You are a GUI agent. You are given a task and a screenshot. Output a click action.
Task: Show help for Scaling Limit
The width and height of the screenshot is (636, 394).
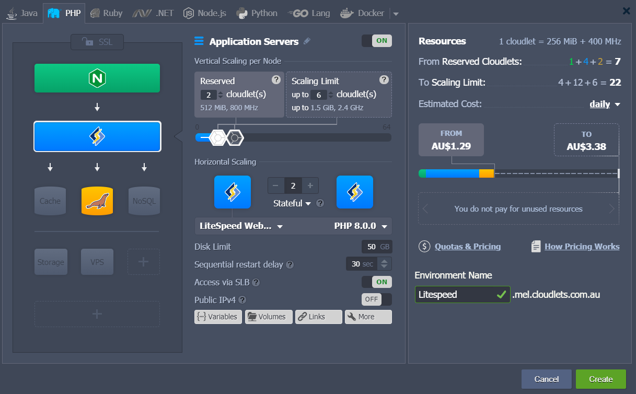[384, 79]
